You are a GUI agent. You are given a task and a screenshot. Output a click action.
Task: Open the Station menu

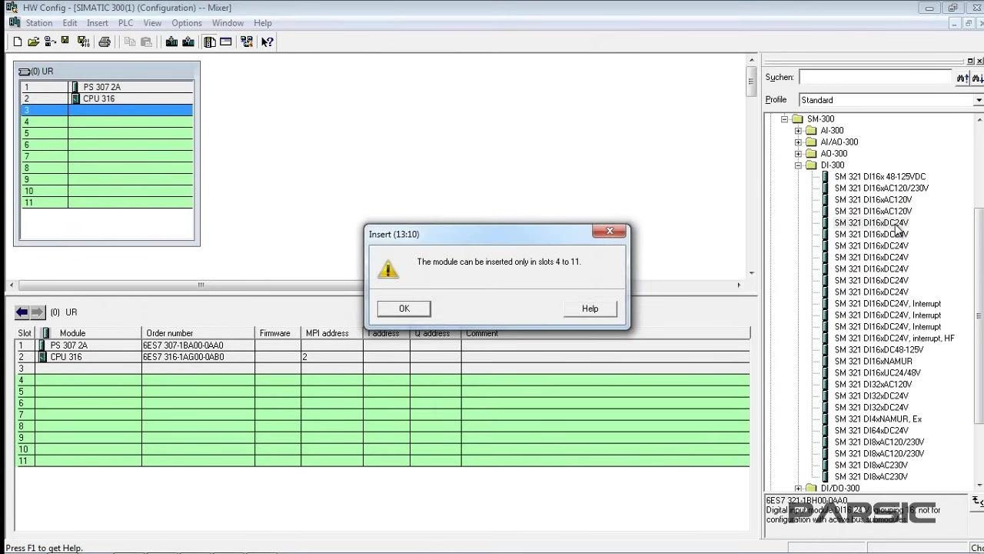[x=39, y=23]
